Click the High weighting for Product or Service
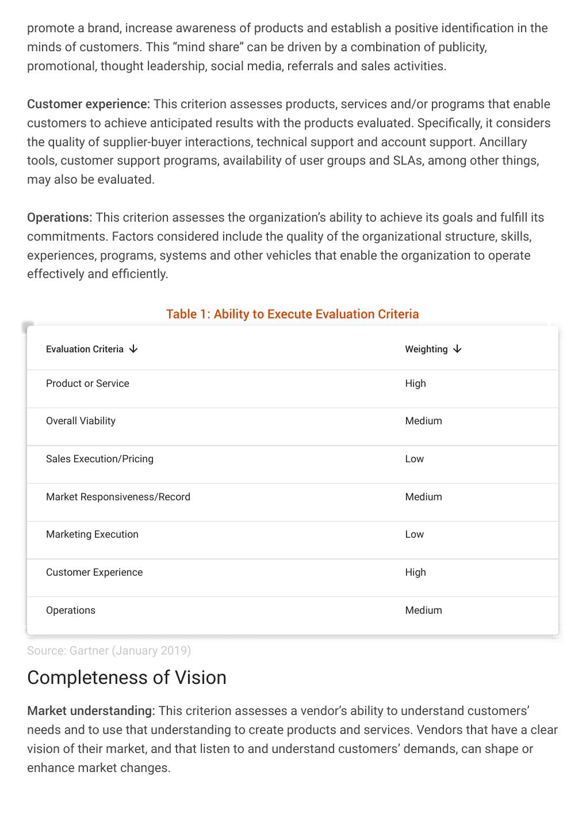586x829 pixels. [x=415, y=383]
